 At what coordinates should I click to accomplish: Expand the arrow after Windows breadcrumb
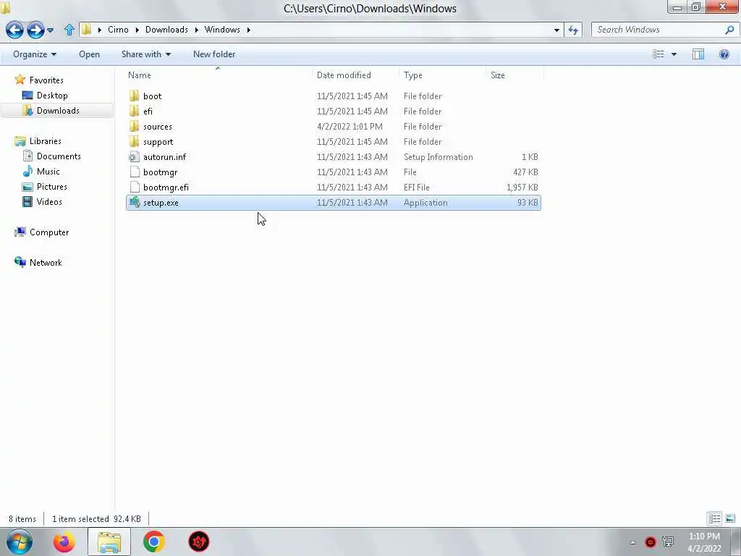249,30
